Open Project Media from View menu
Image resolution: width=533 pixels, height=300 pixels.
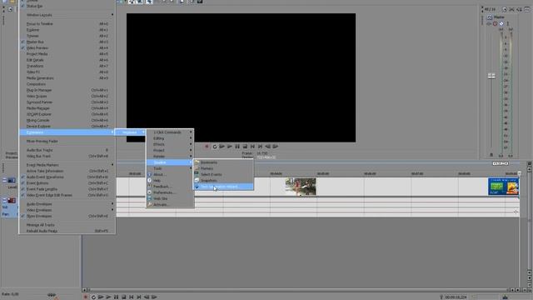(x=67, y=54)
